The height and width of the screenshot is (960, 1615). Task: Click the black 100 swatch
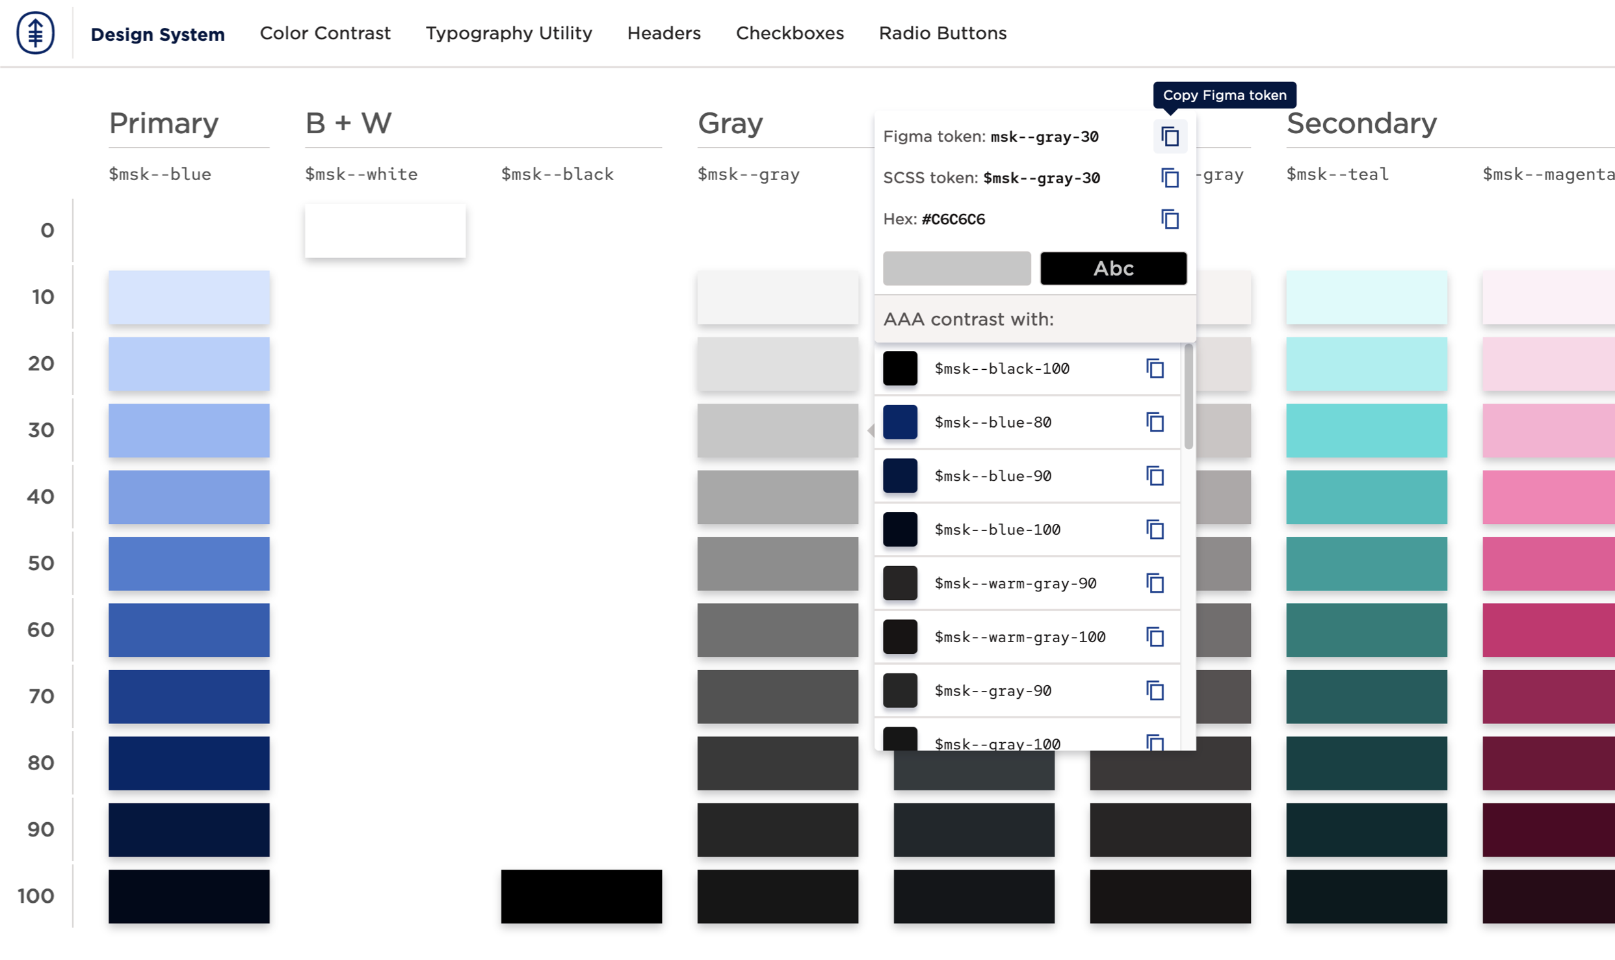581,896
